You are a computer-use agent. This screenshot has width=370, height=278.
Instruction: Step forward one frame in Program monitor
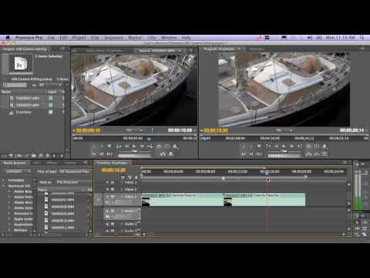point(291,146)
